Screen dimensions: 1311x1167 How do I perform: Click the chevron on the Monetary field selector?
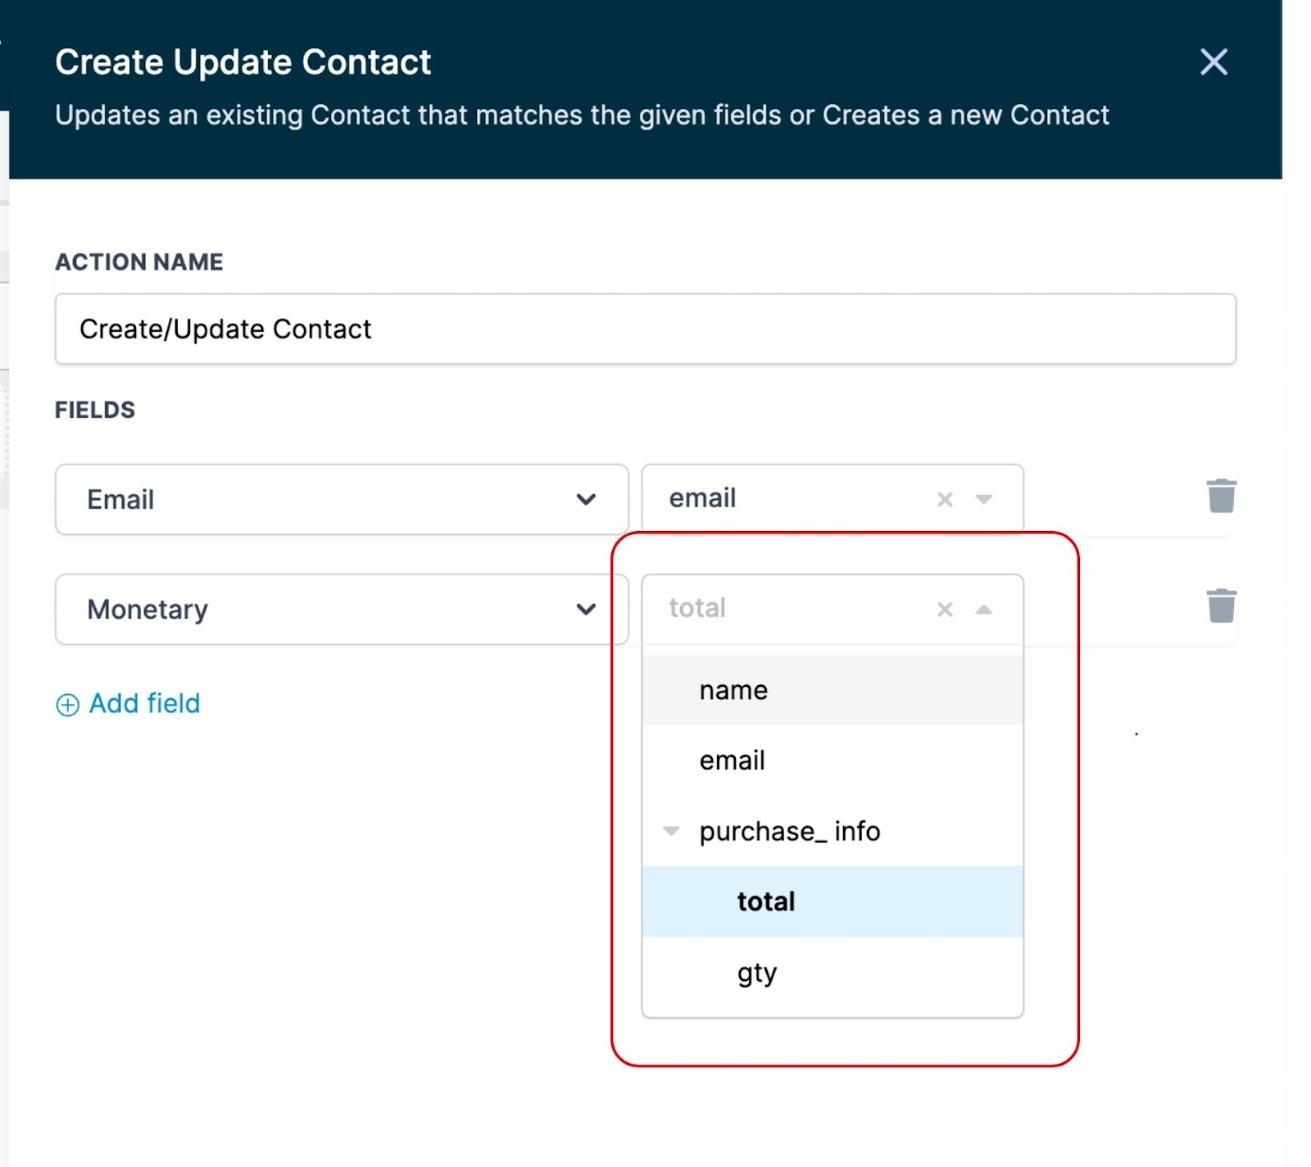click(x=585, y=609)
